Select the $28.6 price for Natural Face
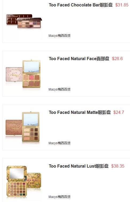130x202 pixels. click(117, 59)
